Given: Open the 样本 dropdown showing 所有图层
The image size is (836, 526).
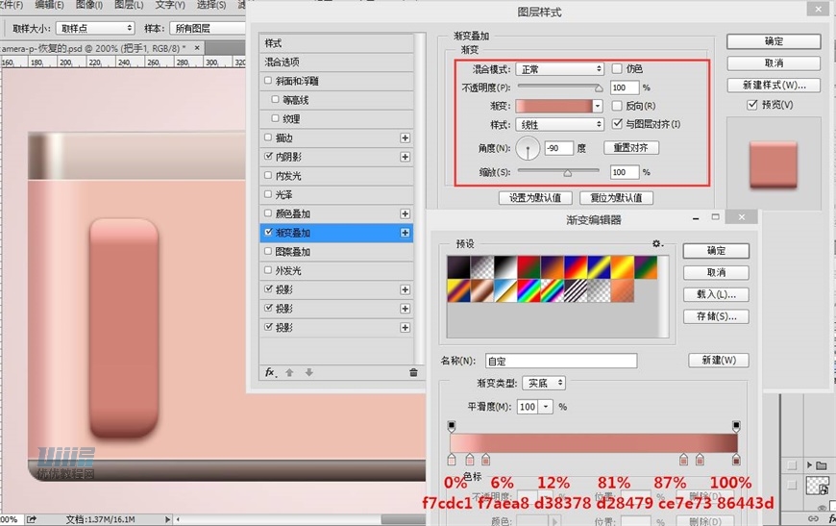Looking at the screenshot, I should pyautogui.click(x=208, y=28).
